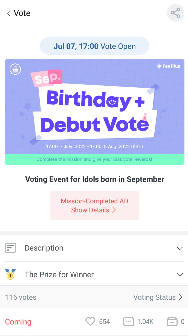Open comments via speech bubble icon

[x=128, y=322]
